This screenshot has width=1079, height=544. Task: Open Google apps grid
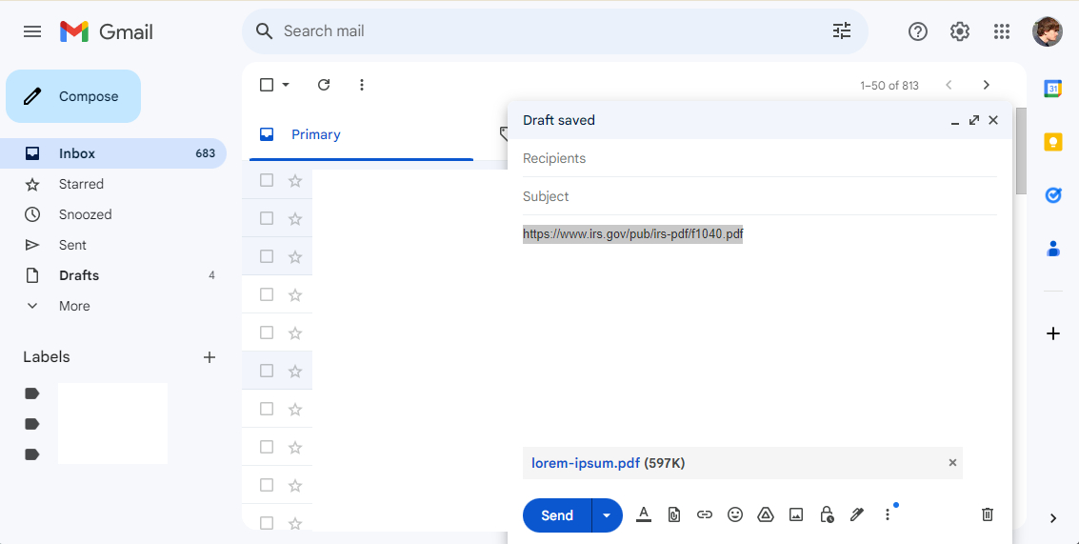coord(1002,31)
